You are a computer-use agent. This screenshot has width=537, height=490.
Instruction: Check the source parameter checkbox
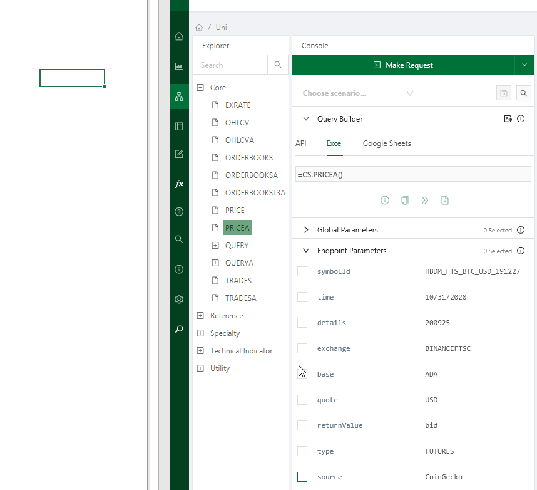pyautogui.click(x=302, y=476)
